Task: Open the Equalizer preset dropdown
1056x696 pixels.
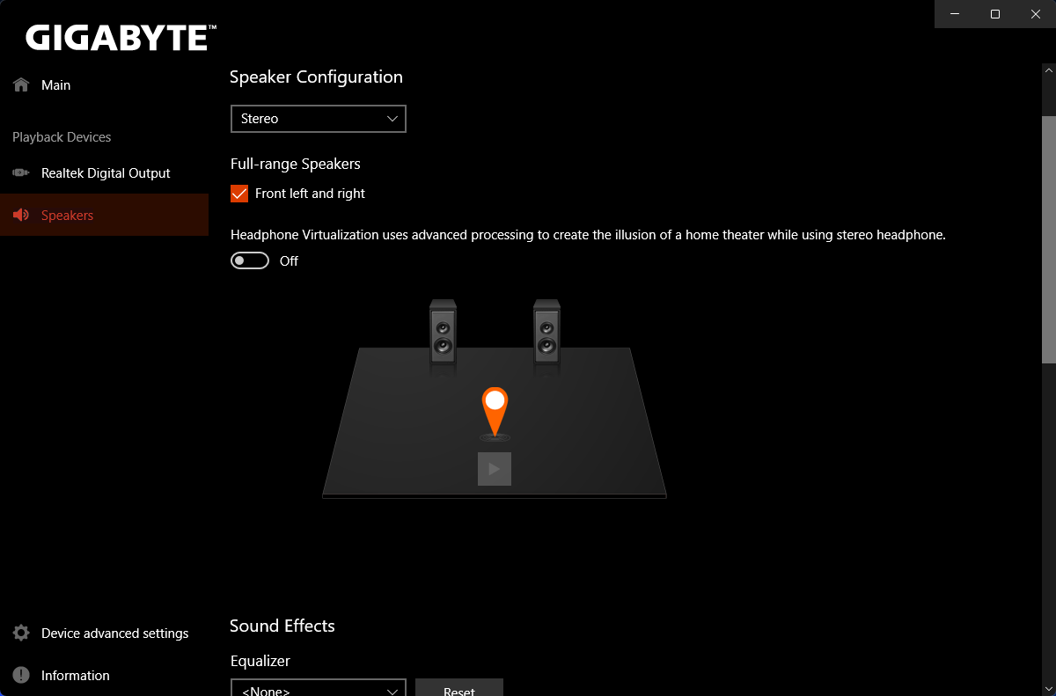Action: tap(318, 688)
